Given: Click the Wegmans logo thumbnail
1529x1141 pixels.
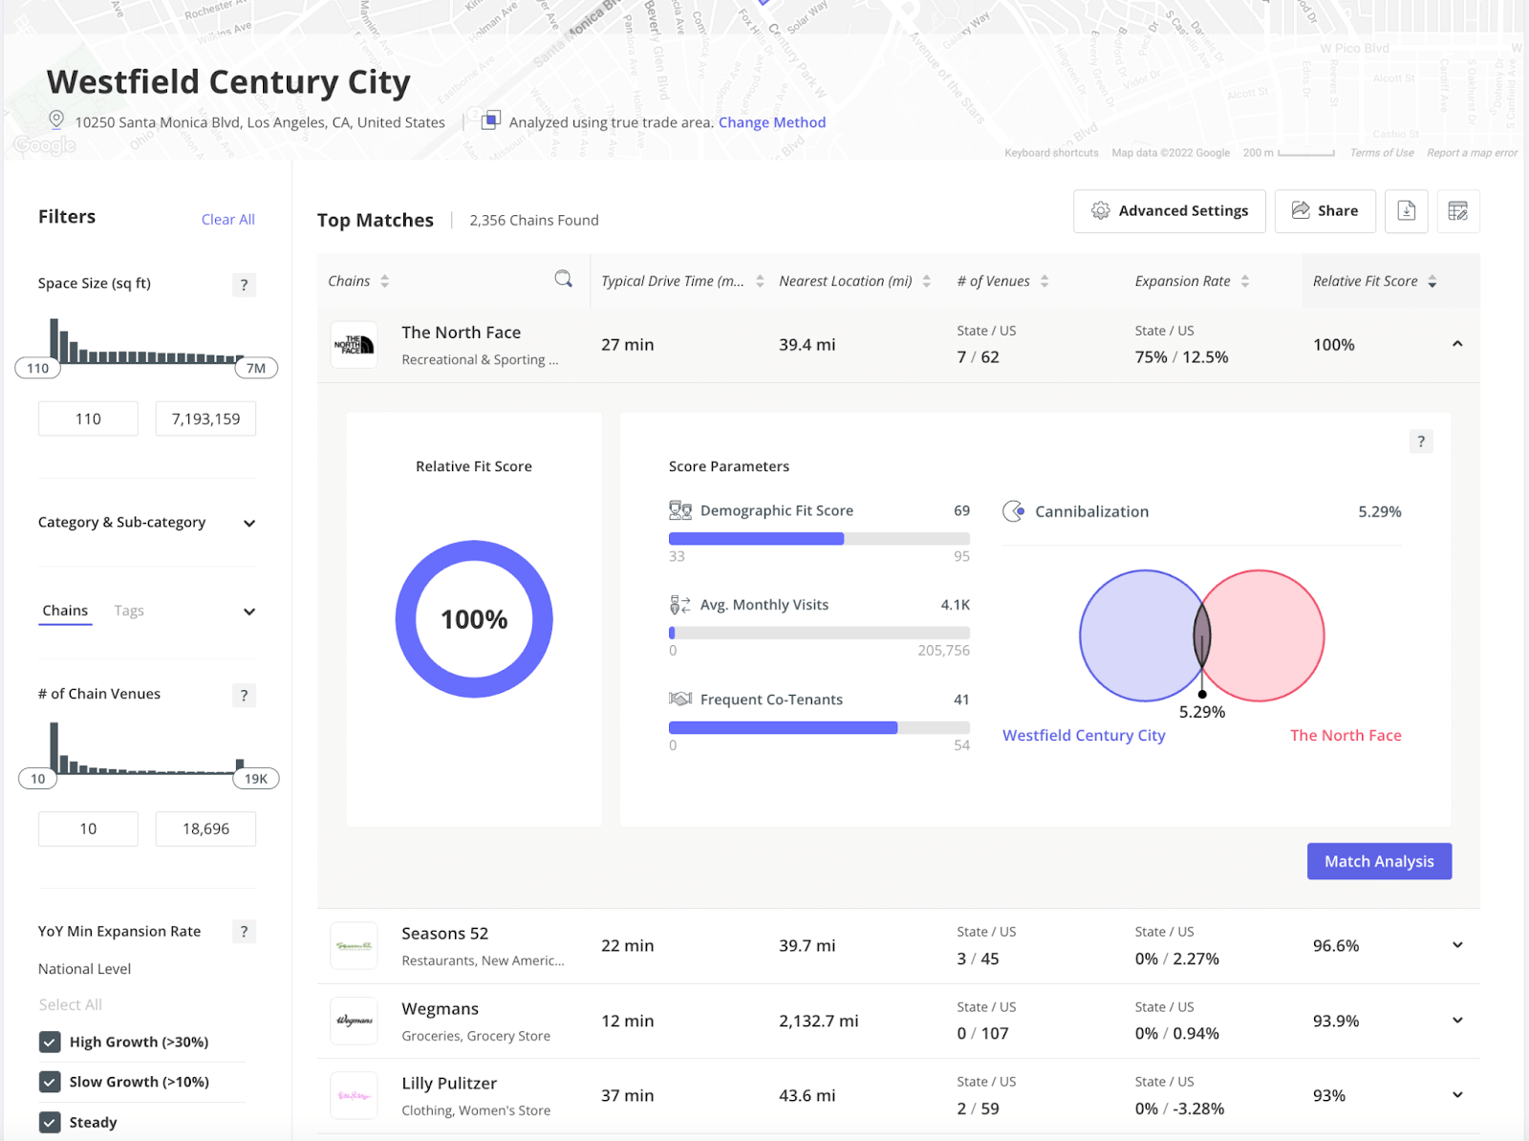Looking at the screenshot, I should (x=354, y=1021).
